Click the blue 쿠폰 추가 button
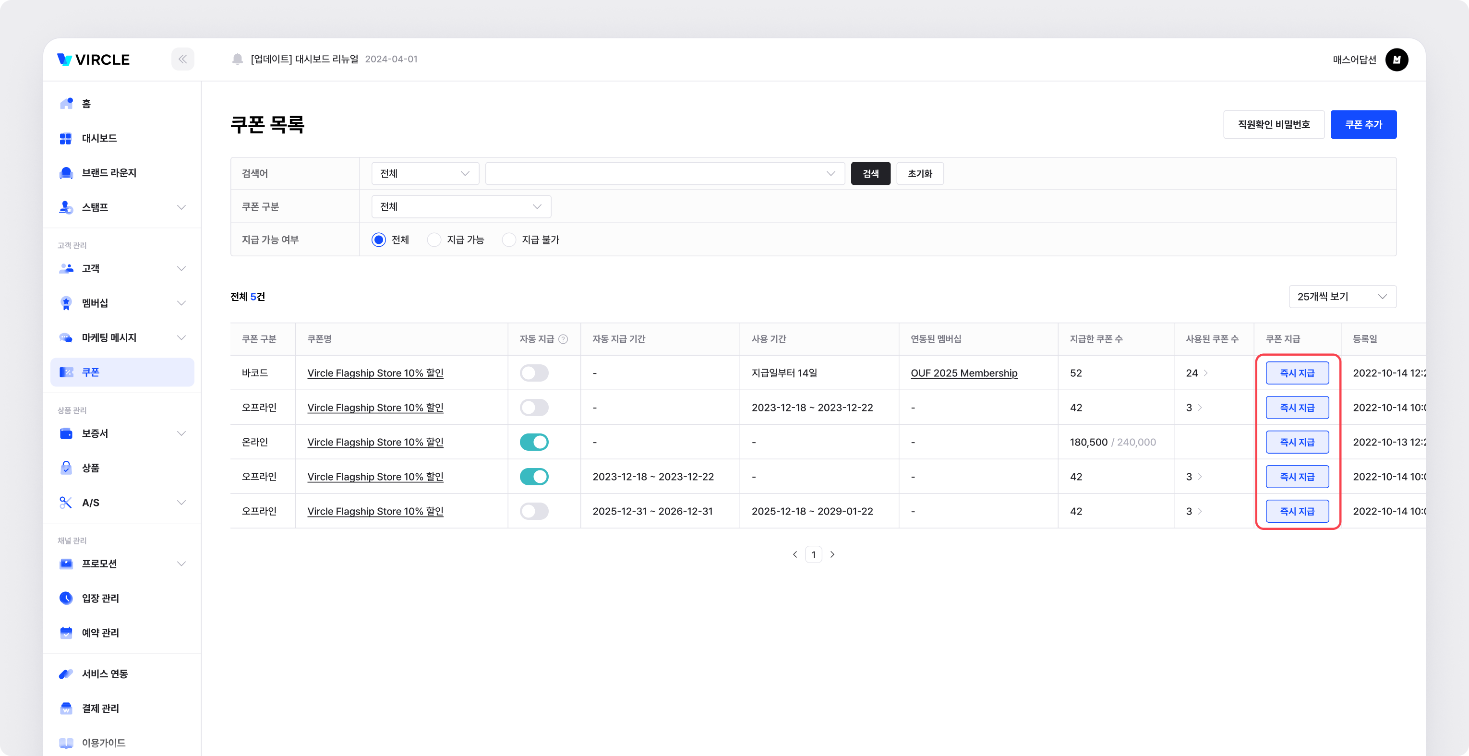1469x756 pixels. pyautogui.click(x=1363, y=125)
